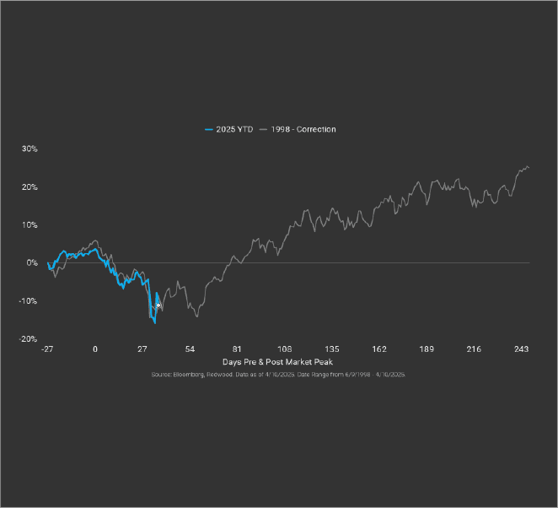Click the white data point marker on the chart
Screen dimensions: 558x508
click(158, 305)
